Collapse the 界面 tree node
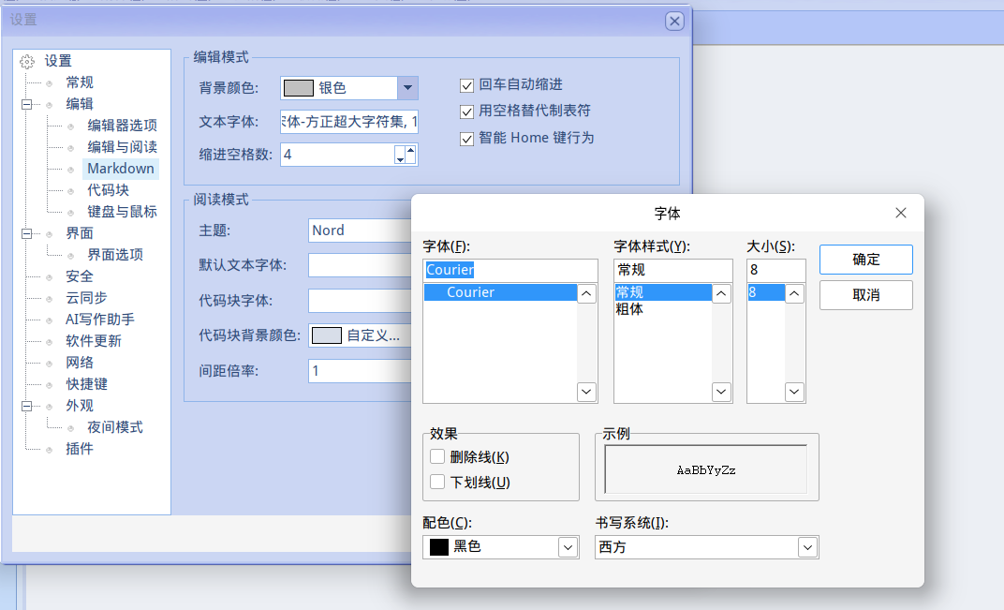This screenshot has width=1004, height=610. (x=26, y=233)
